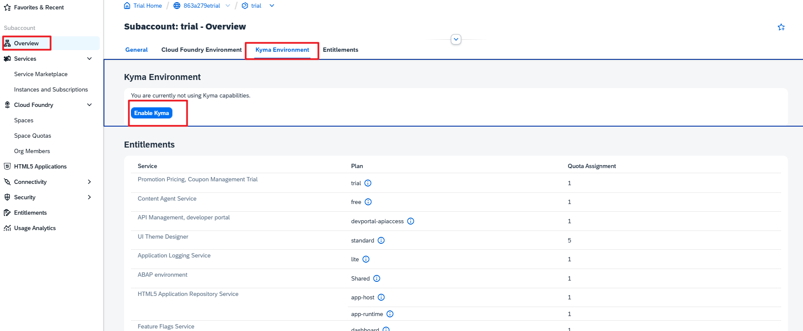This screenshot has width=803, height=331.
Task: Collapse the Services section chevron
Action: (x=89, y=59)
